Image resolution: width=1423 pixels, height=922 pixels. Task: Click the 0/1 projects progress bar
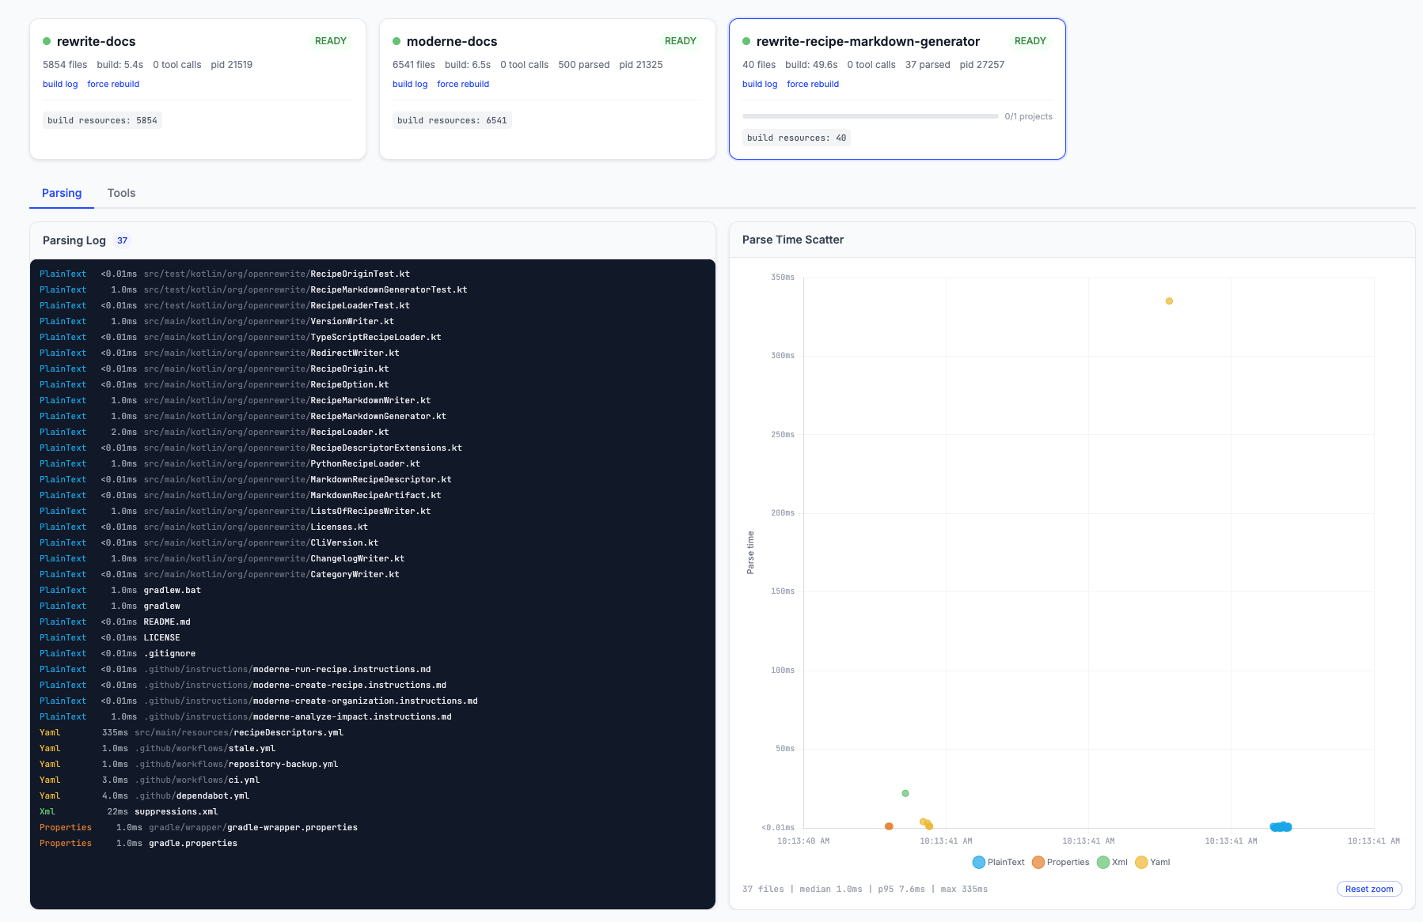871,116
